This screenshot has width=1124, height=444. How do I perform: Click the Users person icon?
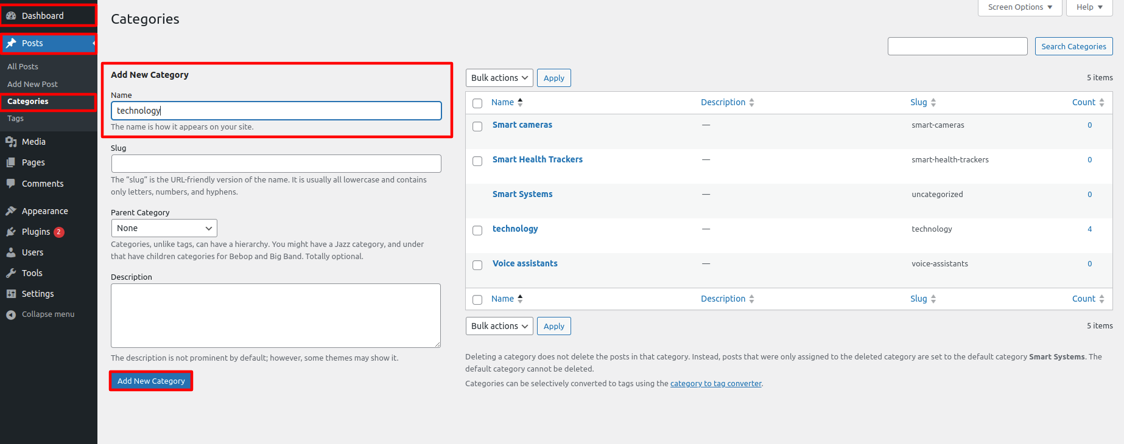click(x=11, y=252)
